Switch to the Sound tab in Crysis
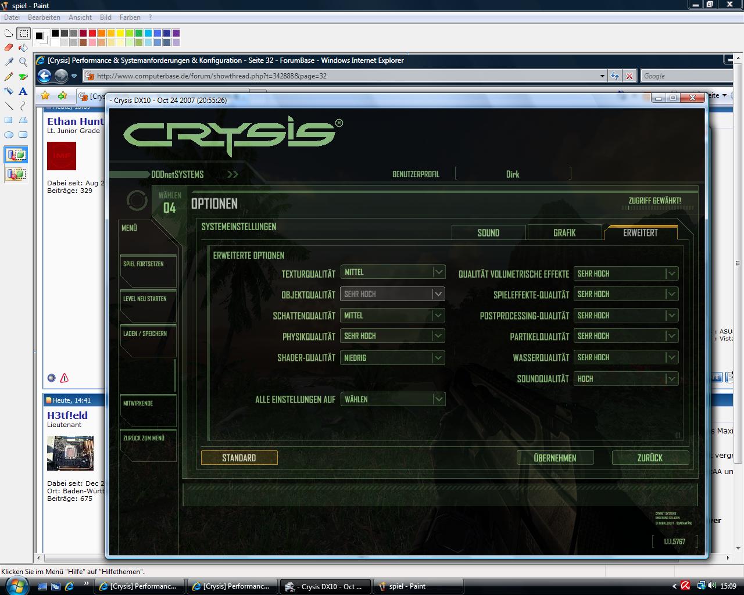This screenshot has height=595, width=744. (x=489, y=232)
